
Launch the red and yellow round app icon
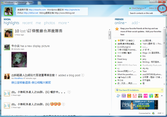[129, 96]
